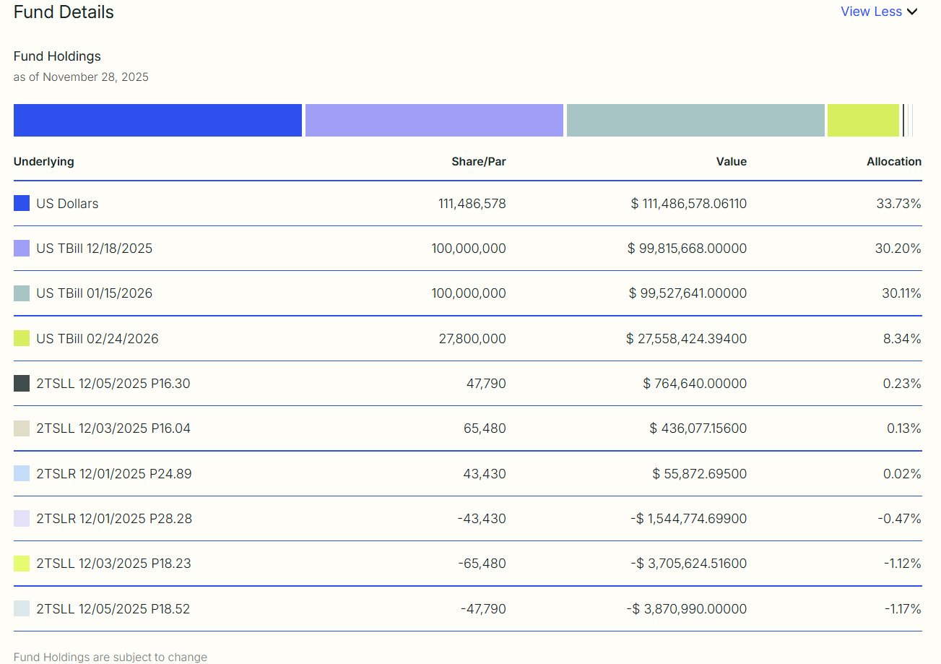Select the 2TSLR 12/01/2025 P28.28 name
This screenshot has height=664, width=941.
[x=114, y=519]
